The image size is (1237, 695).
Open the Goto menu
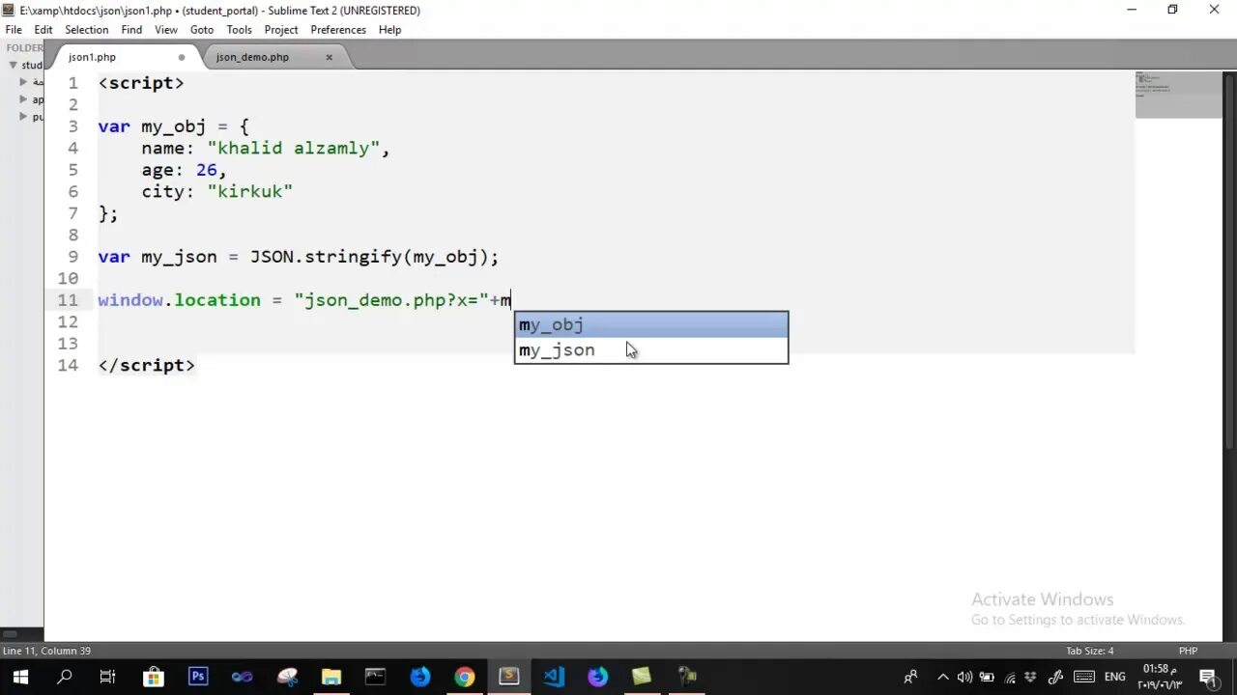[202, 30]
